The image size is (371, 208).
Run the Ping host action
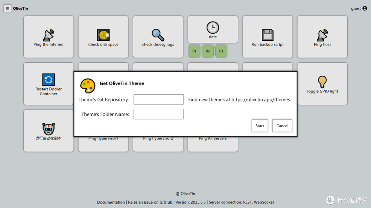pyautogui.click(x=322, y=37)
